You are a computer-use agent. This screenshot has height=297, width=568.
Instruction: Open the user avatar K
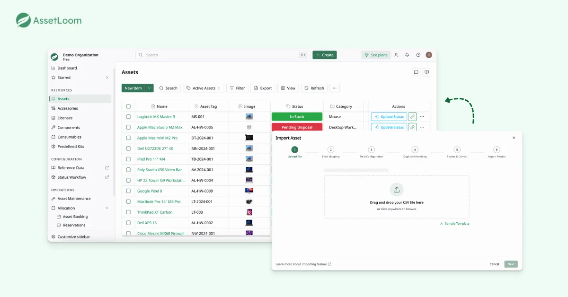coord(429,55)
